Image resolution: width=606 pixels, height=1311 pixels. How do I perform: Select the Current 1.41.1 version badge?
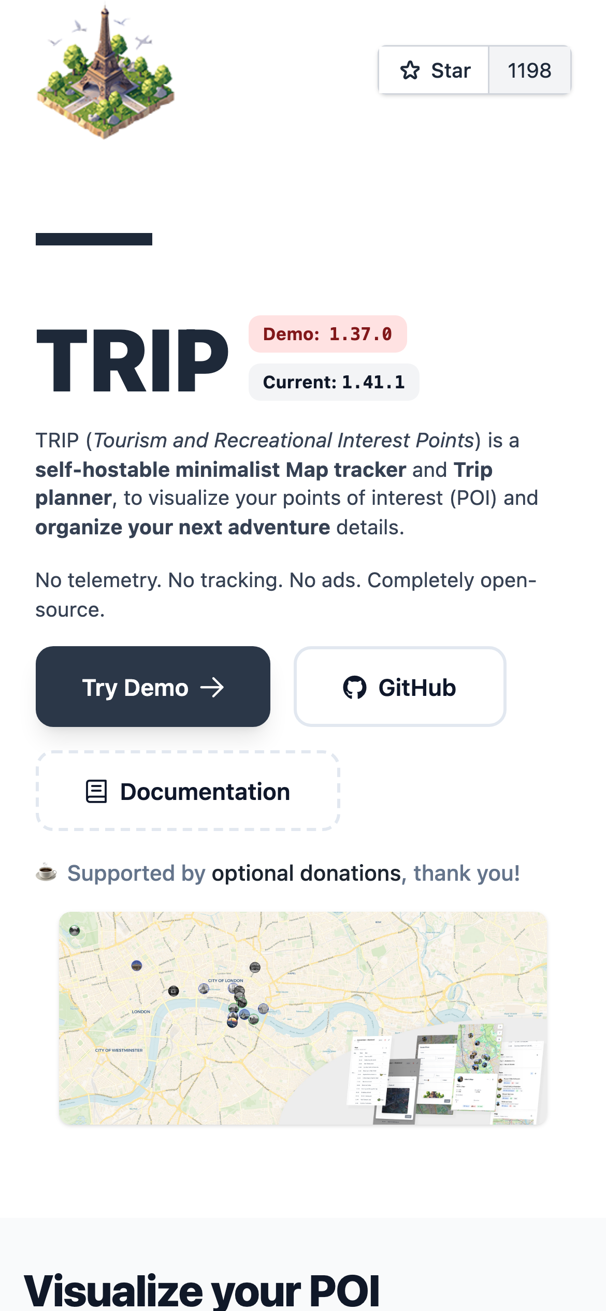click(334, 382)
